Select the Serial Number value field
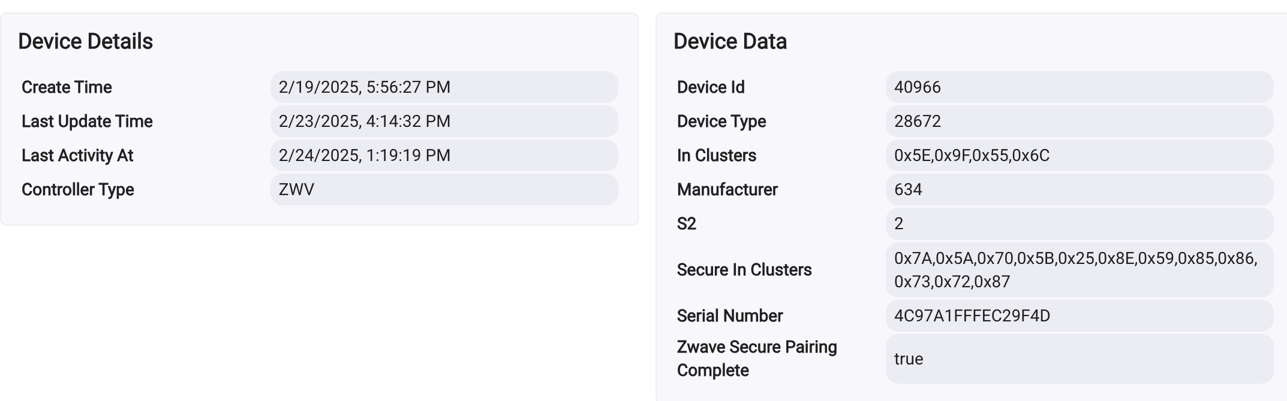The width and height of the screenshot is (1287, 401). tap(1079, 316)
